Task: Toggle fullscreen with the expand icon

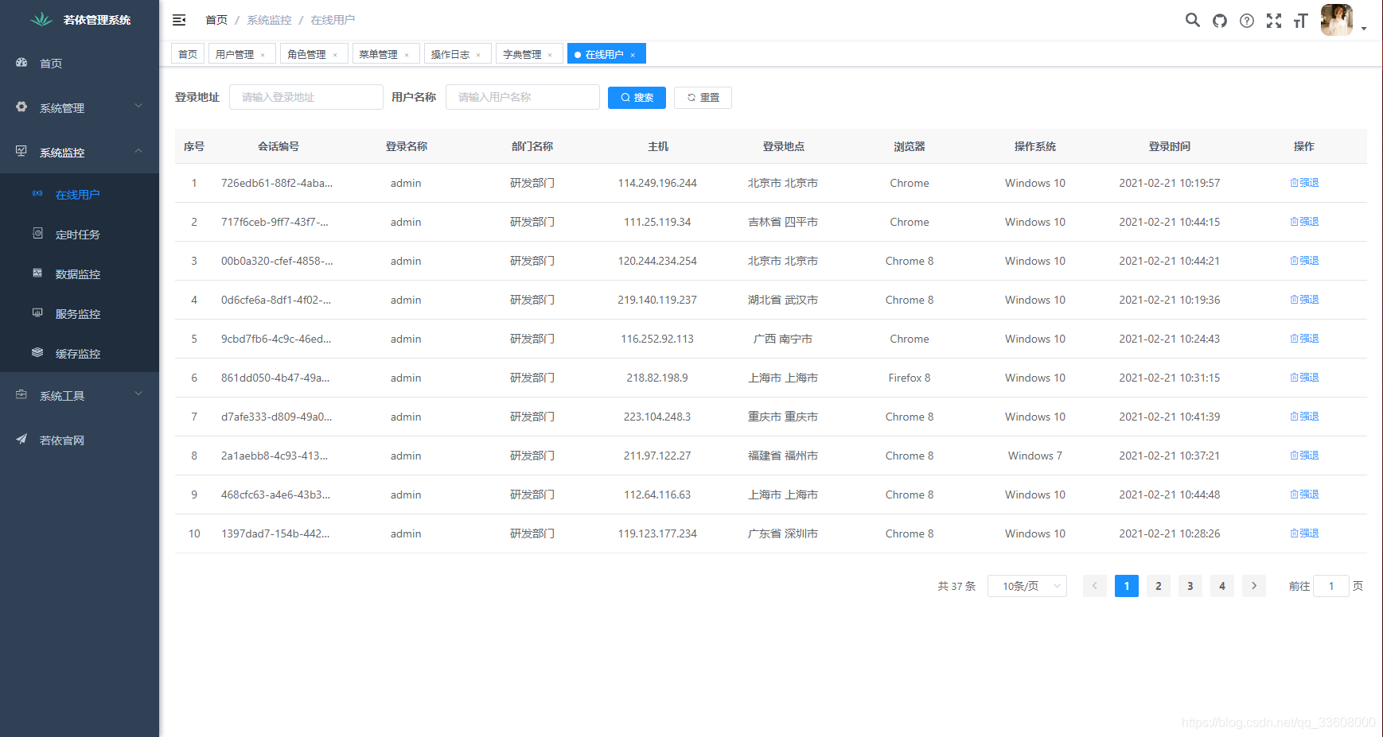Action: tap(1274, 21)
